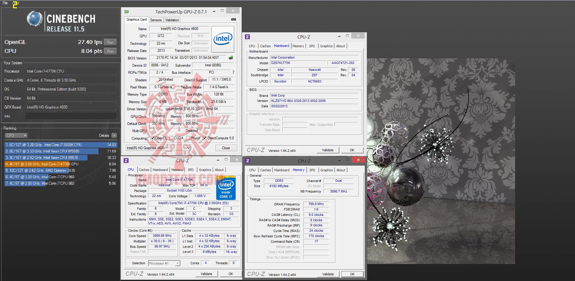Open CPU tab in CPU-Z Mainboard window
The width and height of the screenshot is (575, 281).
(x=252, y=46)
